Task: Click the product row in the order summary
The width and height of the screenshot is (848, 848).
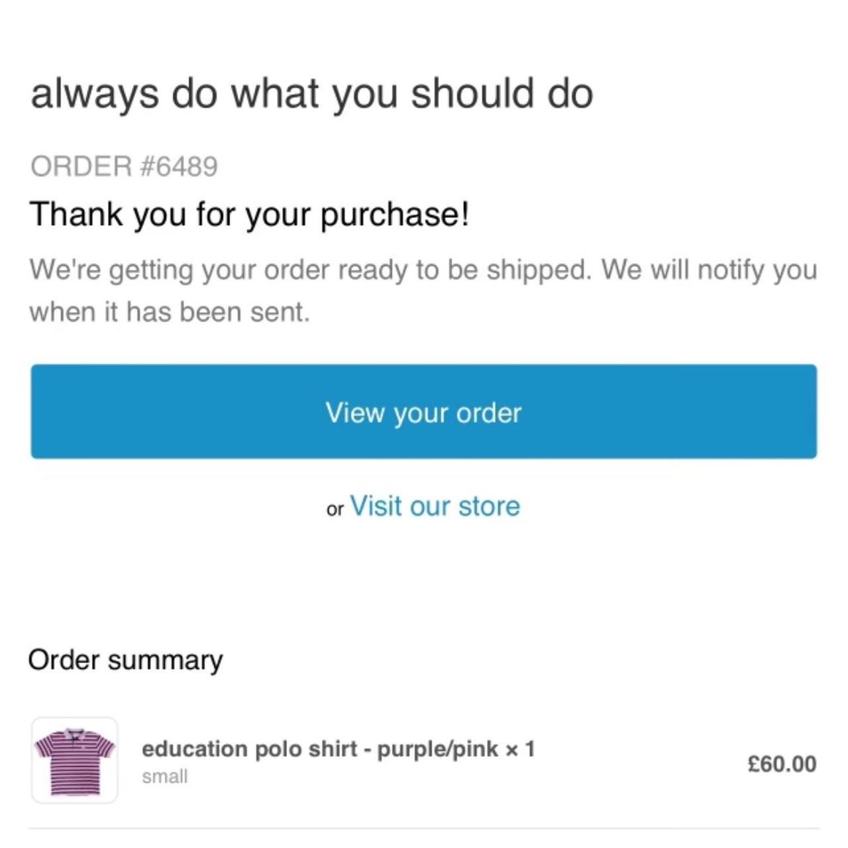Action: (424, 762)
